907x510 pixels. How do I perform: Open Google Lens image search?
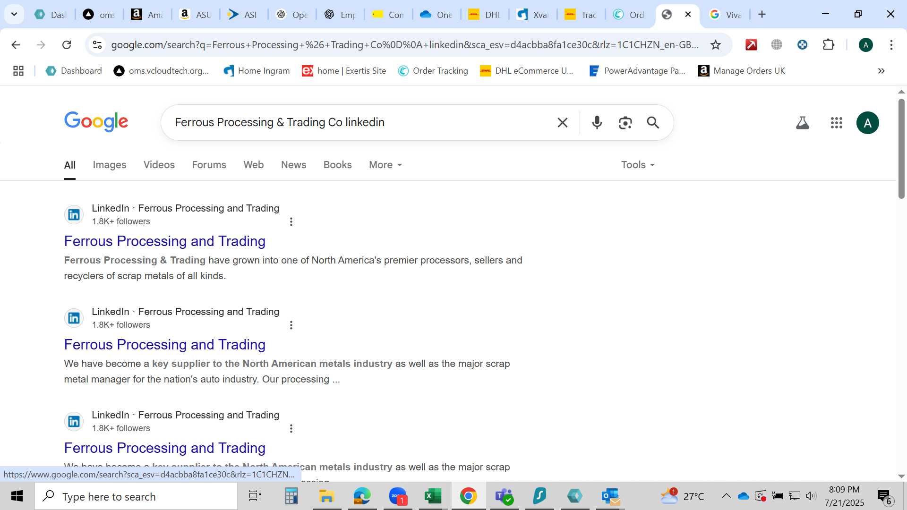625,123
